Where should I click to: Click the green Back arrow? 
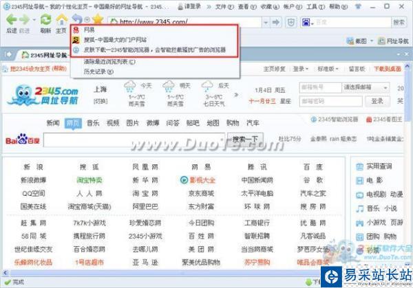11,20
